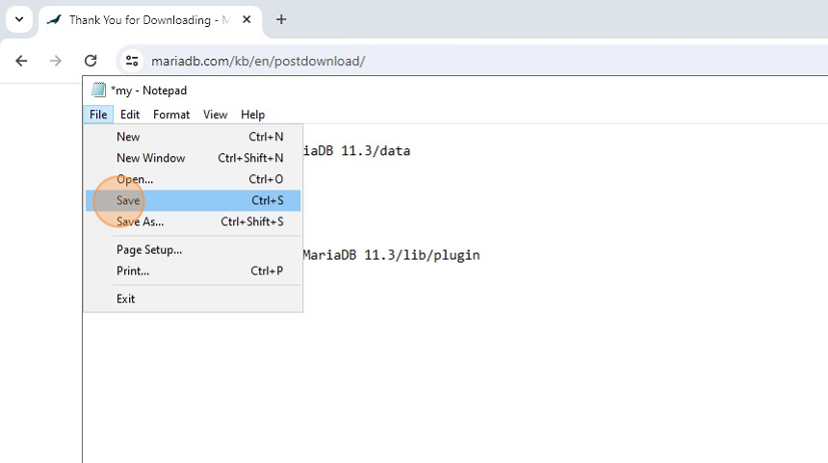Open the Format menu in Notepad
Image resolution: width=828 pixels, height=463 pixels.
[x=171, y=115]
